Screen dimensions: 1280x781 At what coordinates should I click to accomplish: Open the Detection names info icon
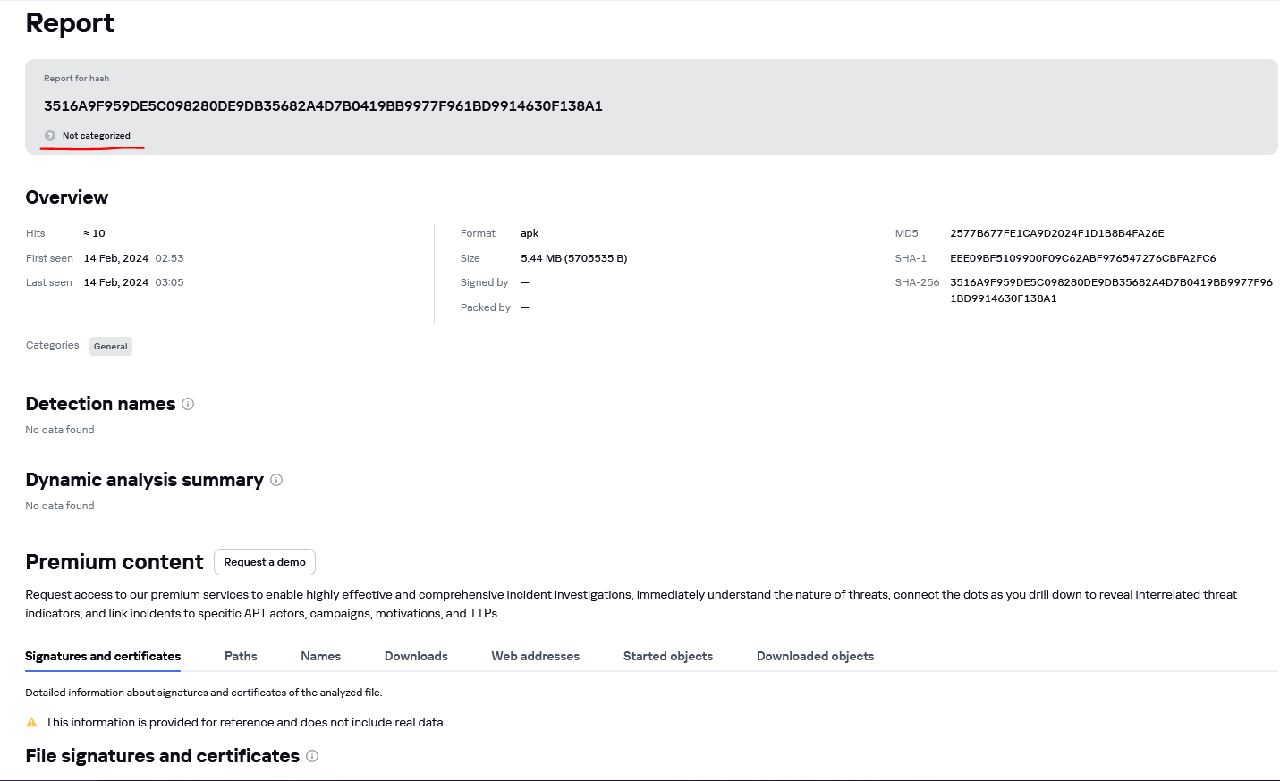pyautogui.click(x=188, y=404)
